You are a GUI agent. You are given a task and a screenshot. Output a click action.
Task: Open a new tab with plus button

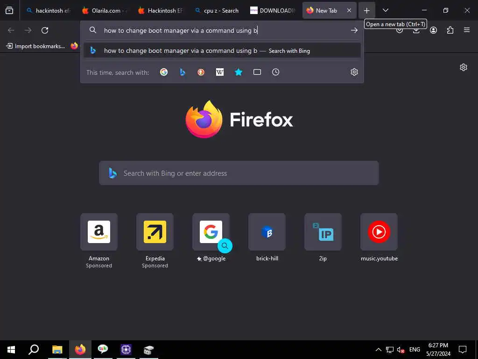(x=367, y=10)
